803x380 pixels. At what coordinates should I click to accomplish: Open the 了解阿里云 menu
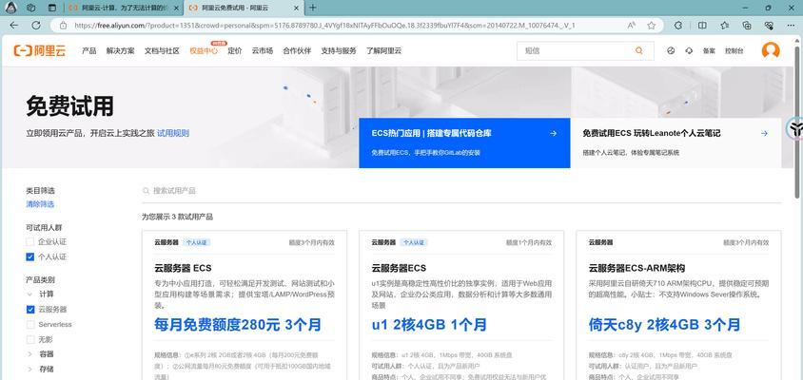coord(383,50)
